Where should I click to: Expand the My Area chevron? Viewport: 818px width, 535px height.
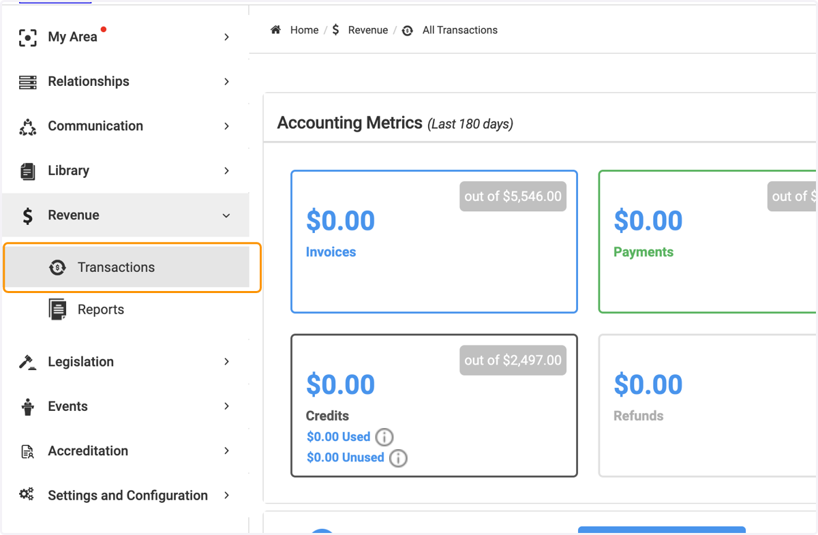tap(227, 37)
